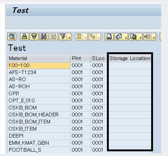
Task: Sort the list in ascending order
Action: click(24, 37)
